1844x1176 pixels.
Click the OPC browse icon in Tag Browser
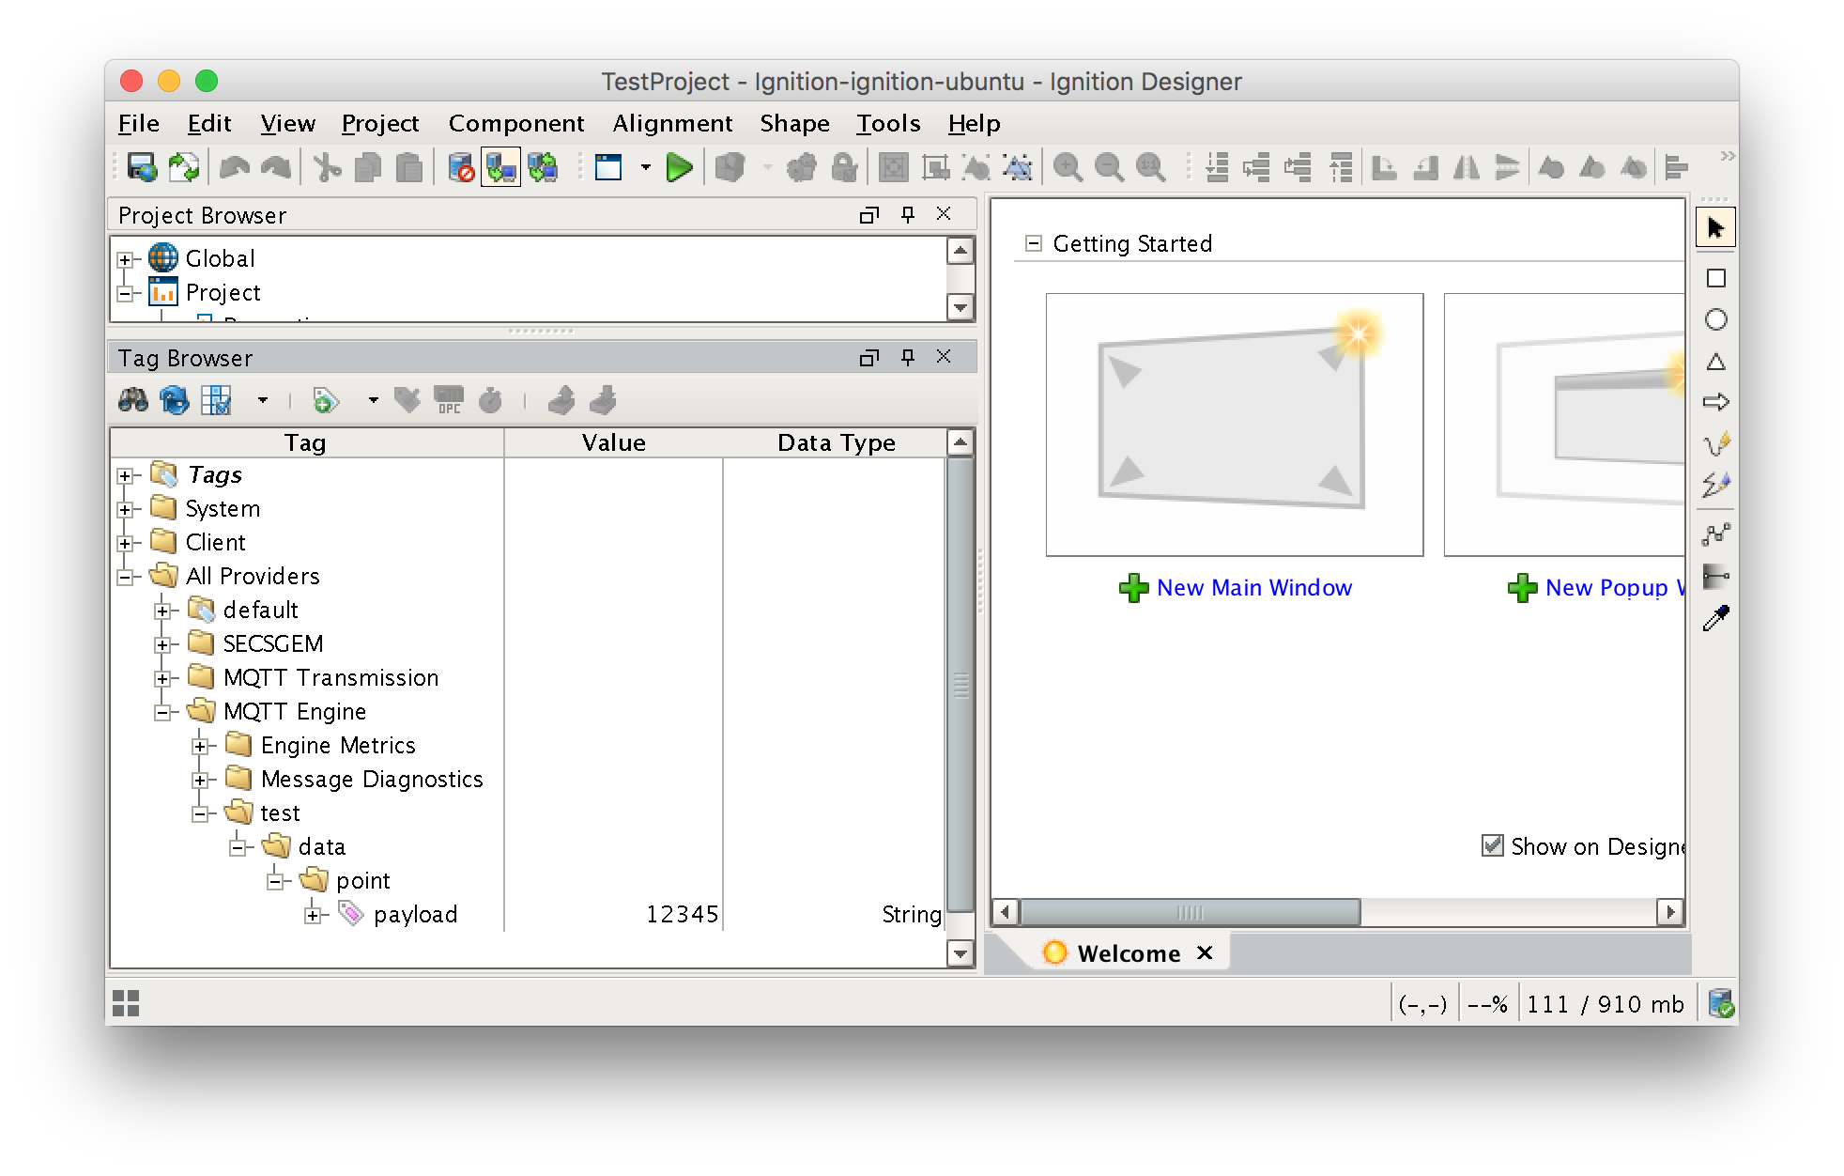[449, 401]
